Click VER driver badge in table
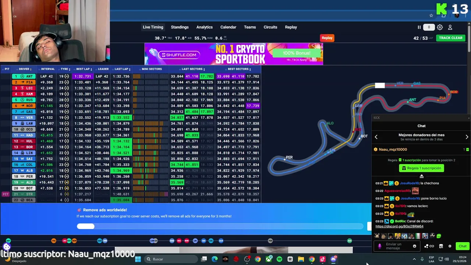 tap(25, 118)
